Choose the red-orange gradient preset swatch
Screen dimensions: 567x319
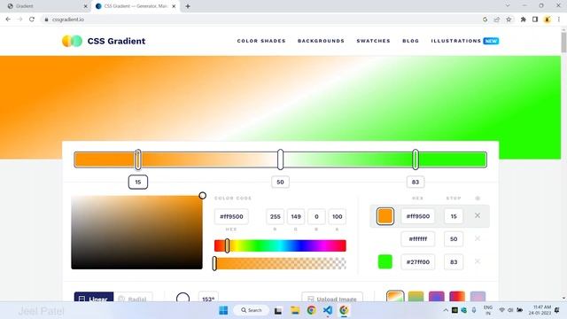457,297
